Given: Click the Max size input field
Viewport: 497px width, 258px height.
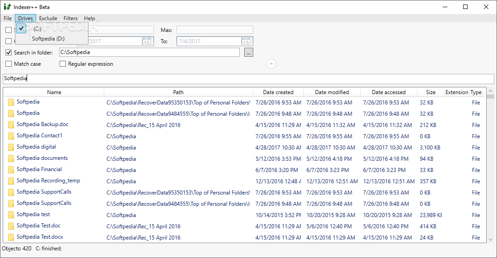Looking at the screenshot, I should [214, 30].
